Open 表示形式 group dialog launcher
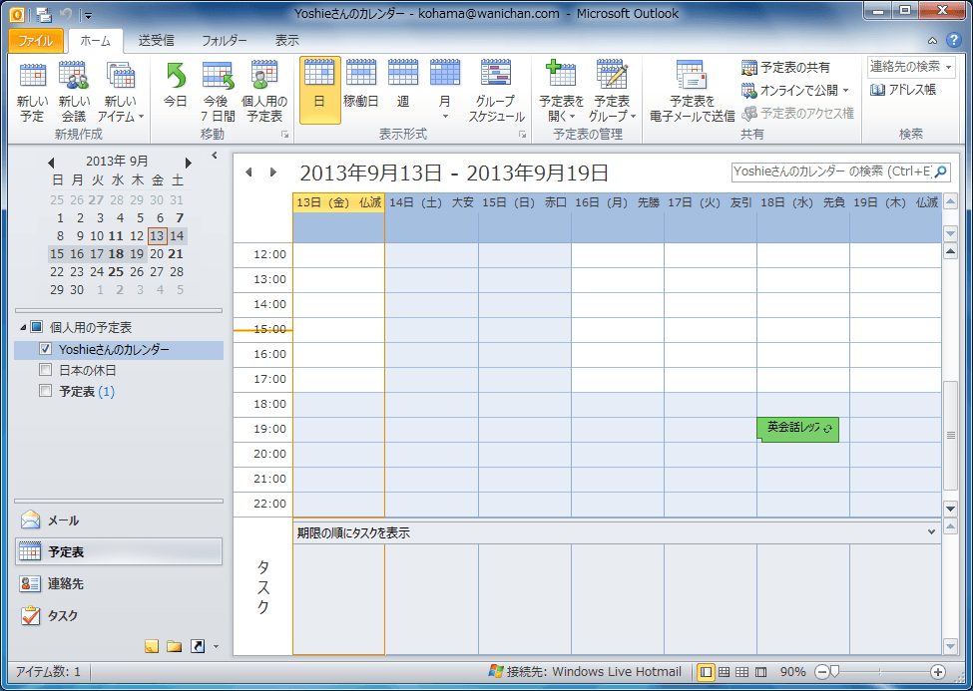This screenshot has width=973, height=691. pyautogui.click(x=523, y=134)
